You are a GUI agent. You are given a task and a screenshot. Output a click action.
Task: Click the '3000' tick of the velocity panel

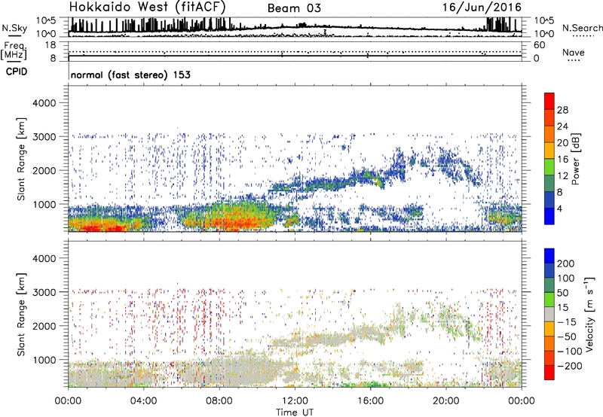pyautogui.click(x=44, y=292)
